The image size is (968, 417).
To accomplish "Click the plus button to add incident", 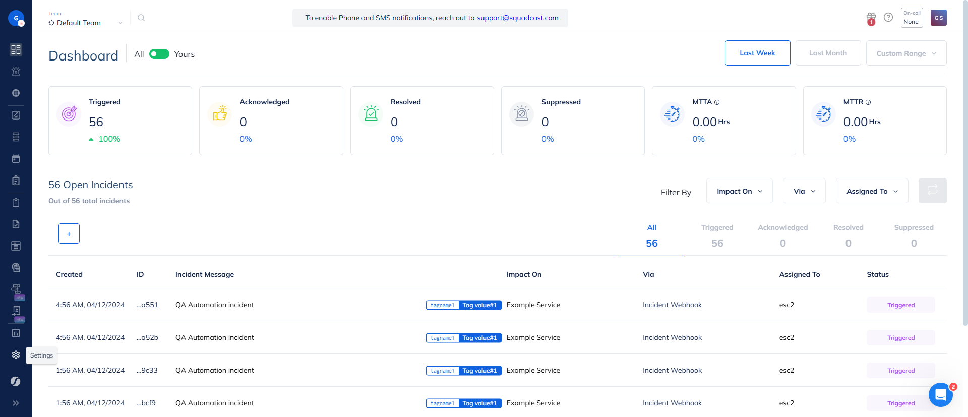I will 69,233.
